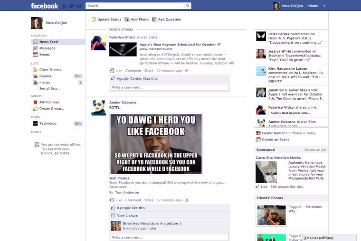Share Federico Viticci's post
The width and height of the screenshot is (361, 241).
[149, 71]
